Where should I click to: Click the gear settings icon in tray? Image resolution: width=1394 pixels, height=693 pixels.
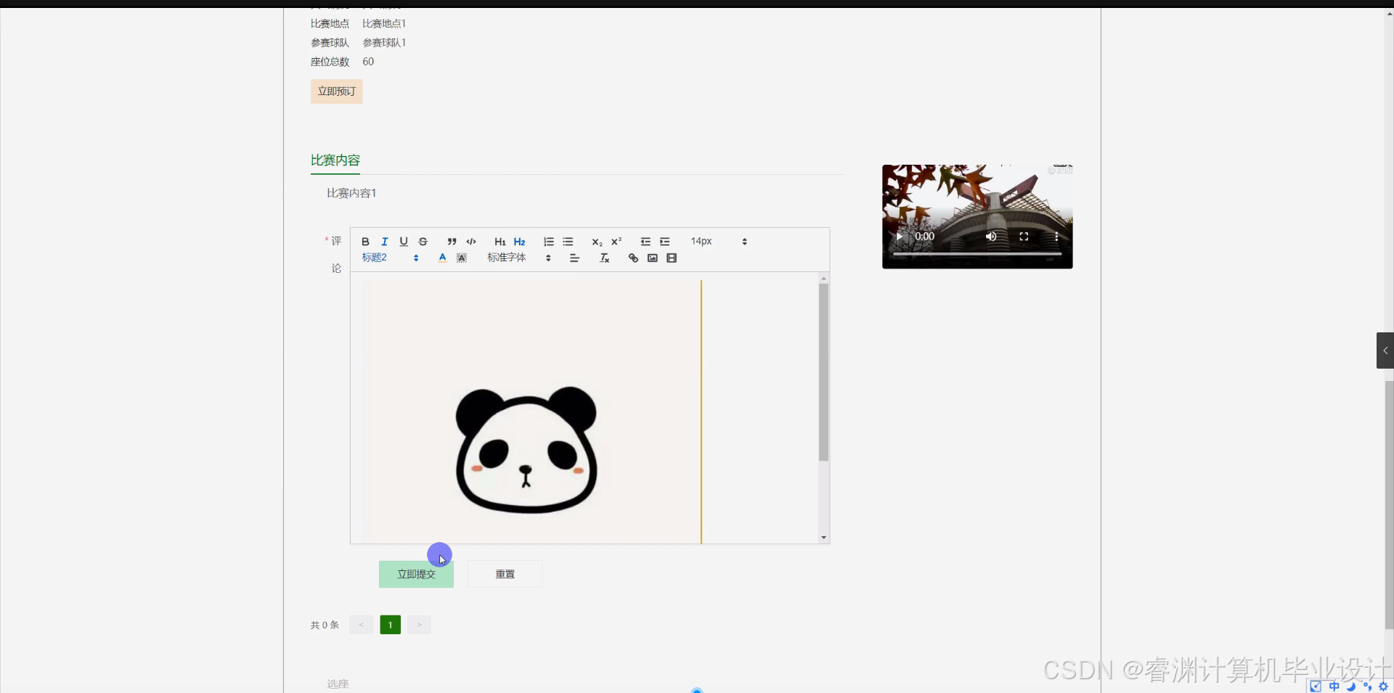coord(1383,686)
